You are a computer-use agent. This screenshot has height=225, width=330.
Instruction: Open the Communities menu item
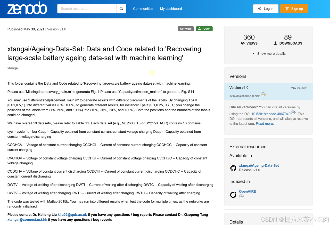(x=143, y=9)
